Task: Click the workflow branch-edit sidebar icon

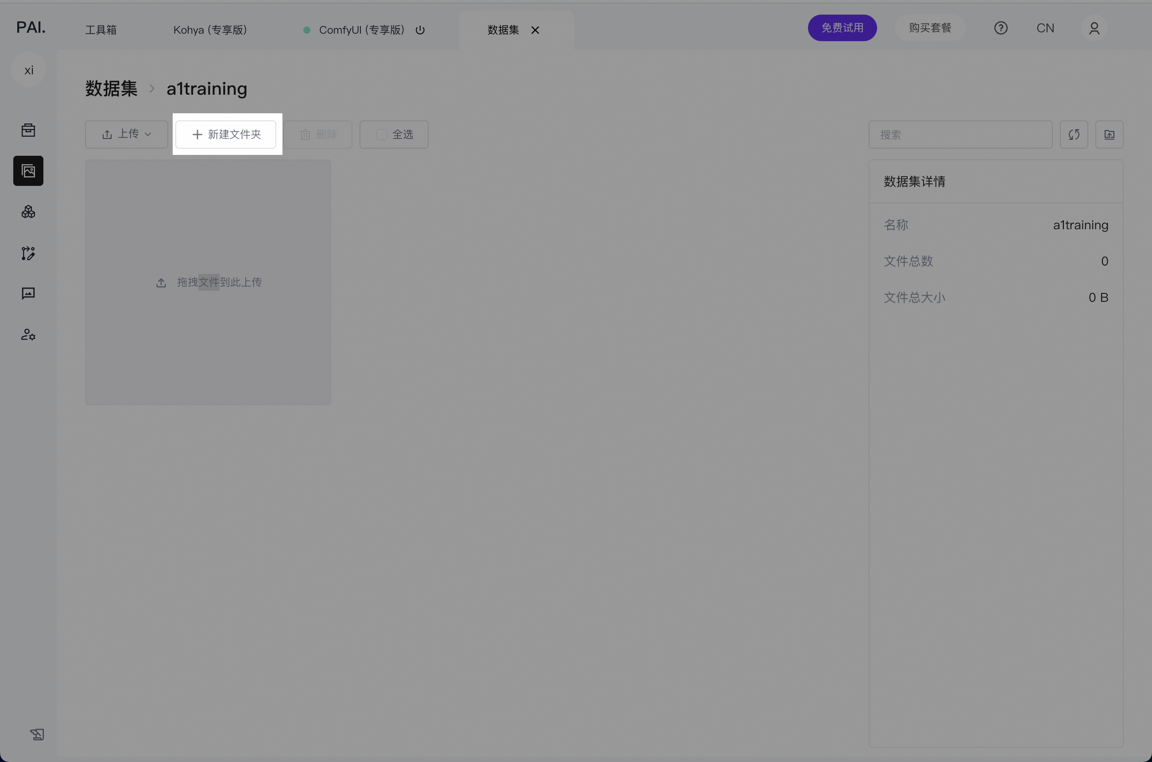Action: coord(28,253)
